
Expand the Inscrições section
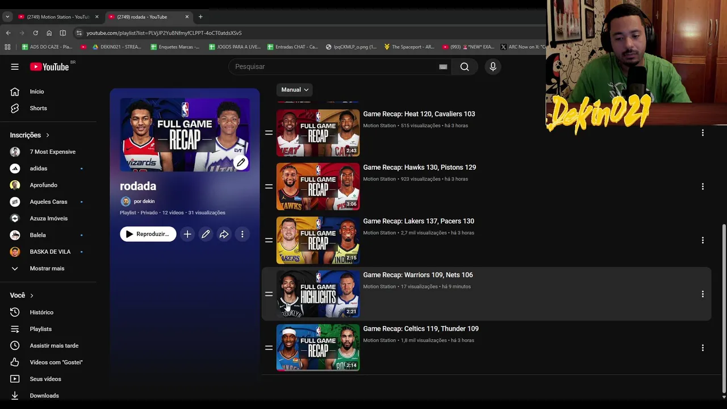[30, 135]
